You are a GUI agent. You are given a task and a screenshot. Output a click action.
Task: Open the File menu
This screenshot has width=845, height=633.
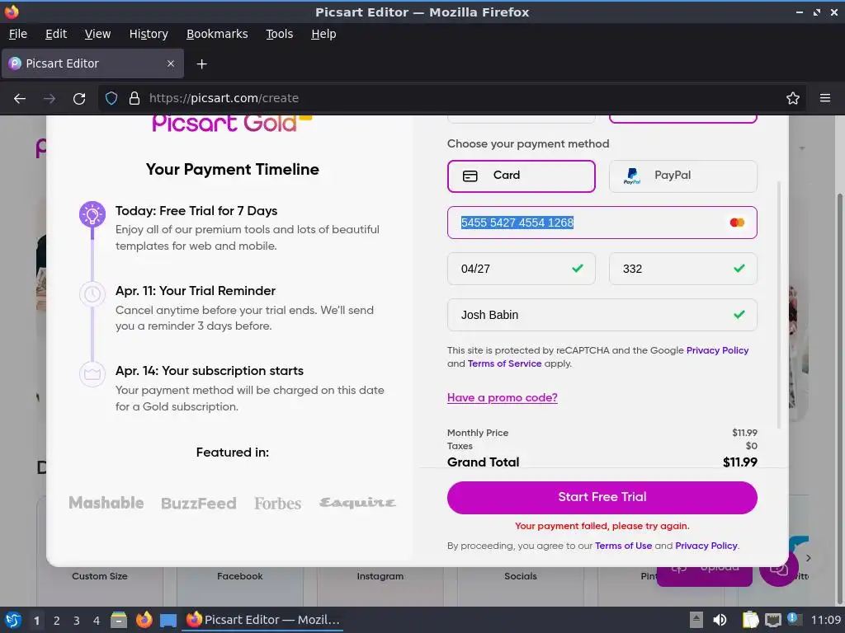pyautogui.click(x=18, y=34)
